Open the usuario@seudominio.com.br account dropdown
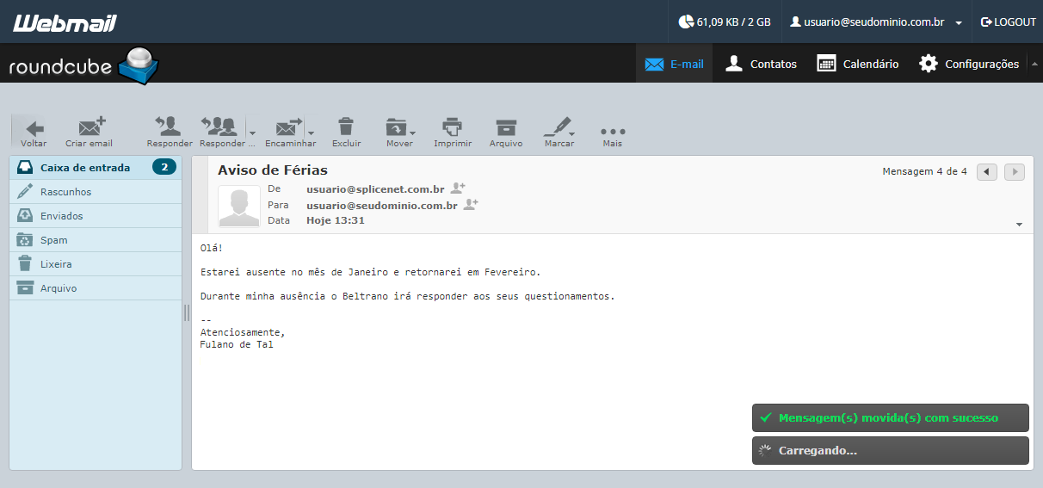Viewport: 1043px width, 488px height. point(876,22)
